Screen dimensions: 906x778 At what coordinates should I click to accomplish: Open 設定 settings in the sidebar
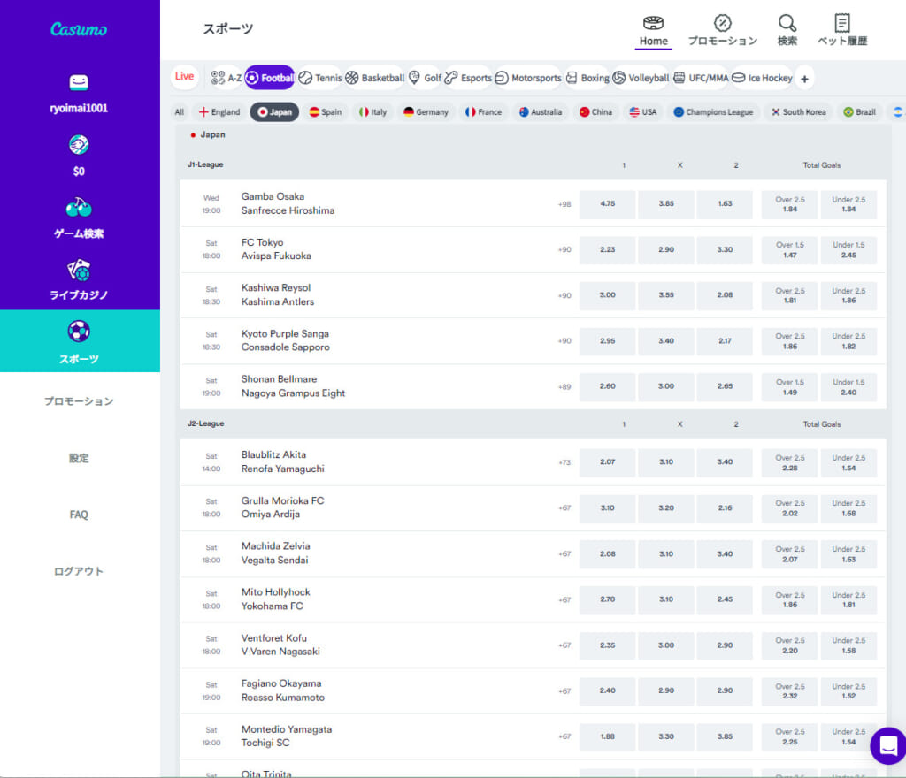click(x=79, y=458)
